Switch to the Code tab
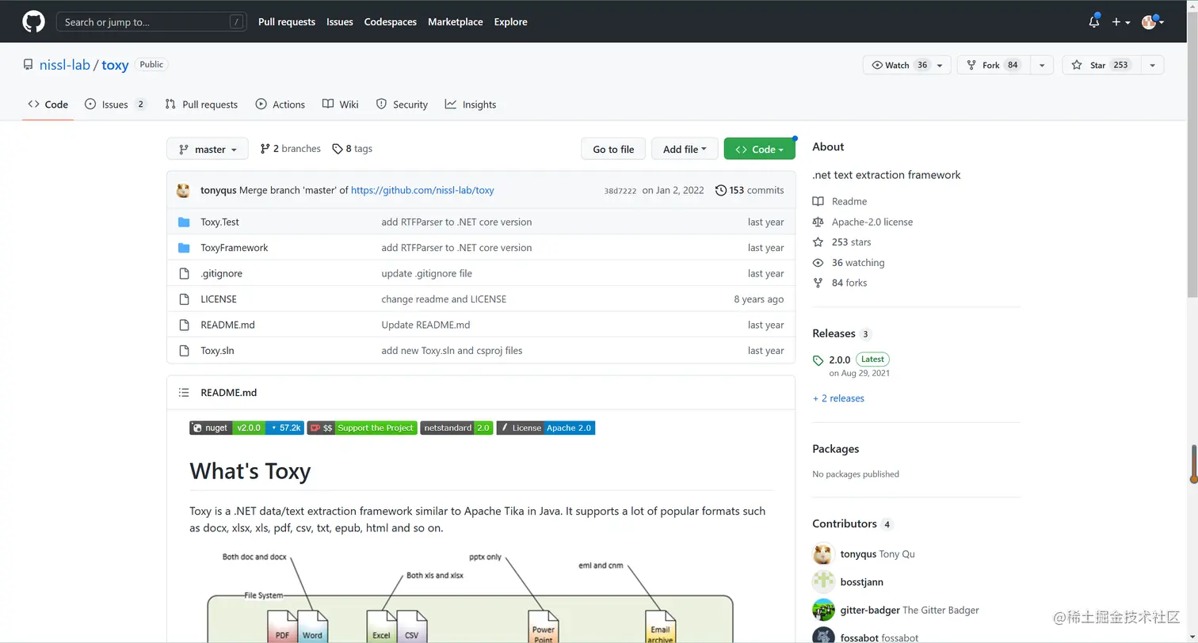 pos(48,105)
